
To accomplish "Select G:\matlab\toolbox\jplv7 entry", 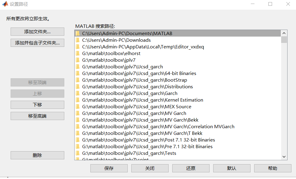I will pyautogui.click(x=178, y=60).
